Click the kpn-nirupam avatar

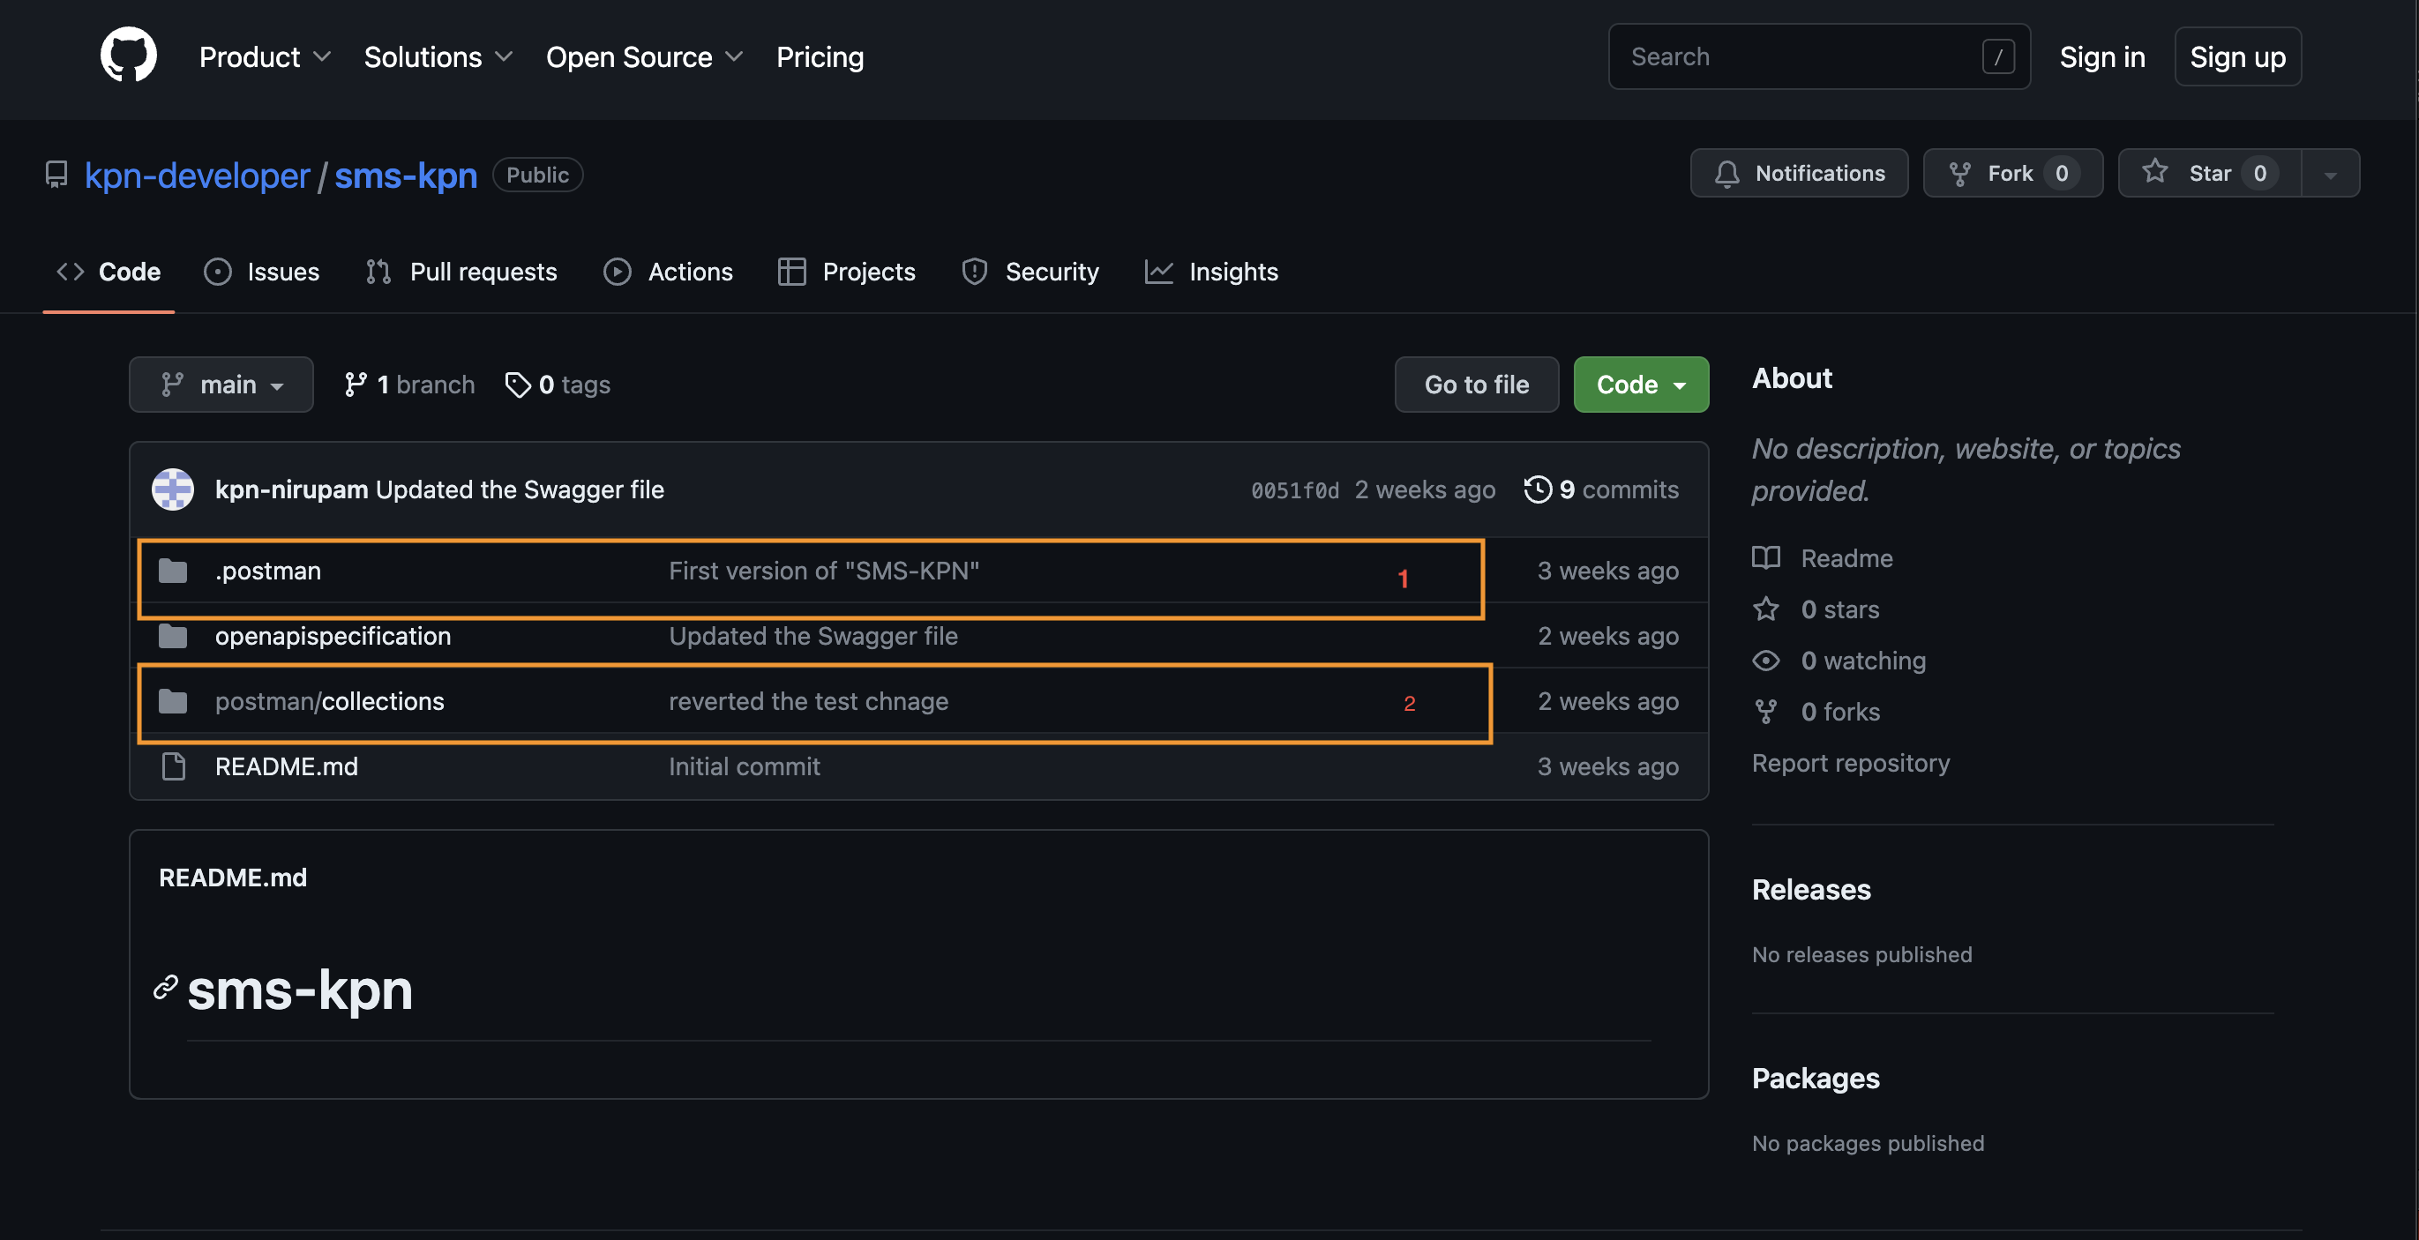173,490
